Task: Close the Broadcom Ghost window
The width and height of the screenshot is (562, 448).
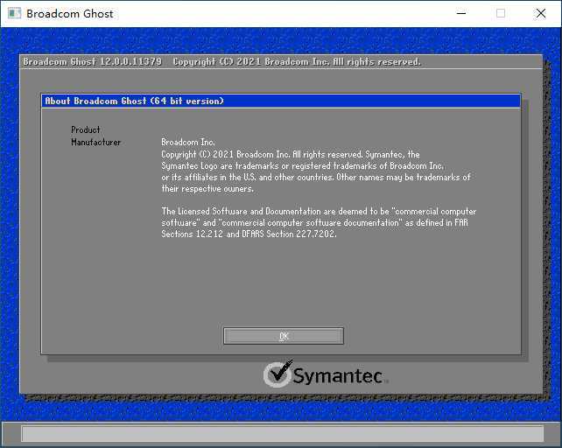Action: coord(540,14)
